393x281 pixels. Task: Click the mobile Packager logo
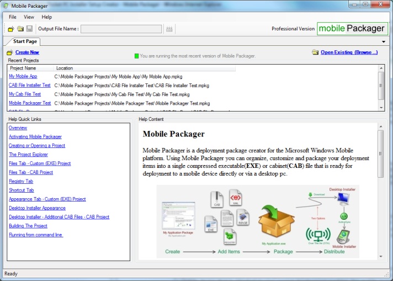(x=352, y=29)
